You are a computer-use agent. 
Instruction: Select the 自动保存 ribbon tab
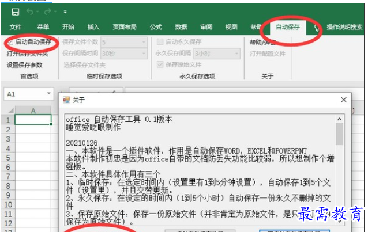tap(288, 27)
